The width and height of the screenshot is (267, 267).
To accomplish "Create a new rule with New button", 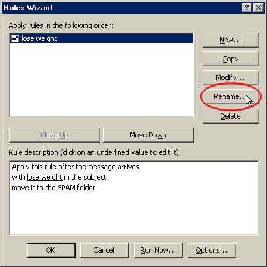I will click(x=231, y=40).
